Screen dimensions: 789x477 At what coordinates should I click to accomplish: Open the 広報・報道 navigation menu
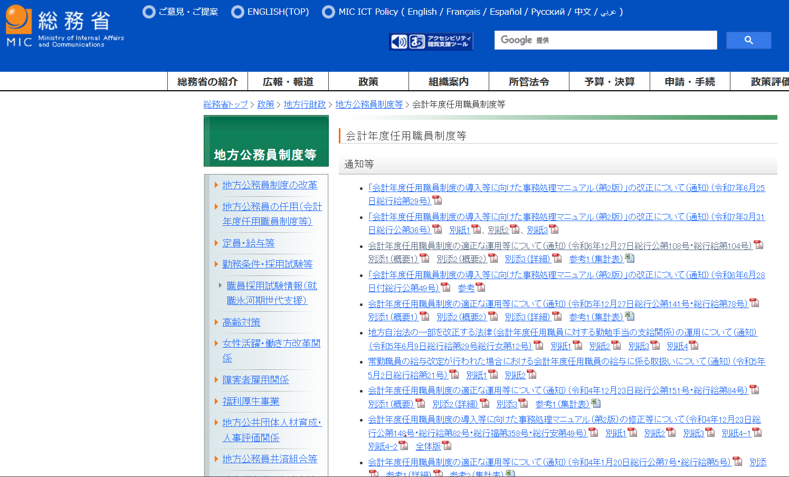[288, 81]
